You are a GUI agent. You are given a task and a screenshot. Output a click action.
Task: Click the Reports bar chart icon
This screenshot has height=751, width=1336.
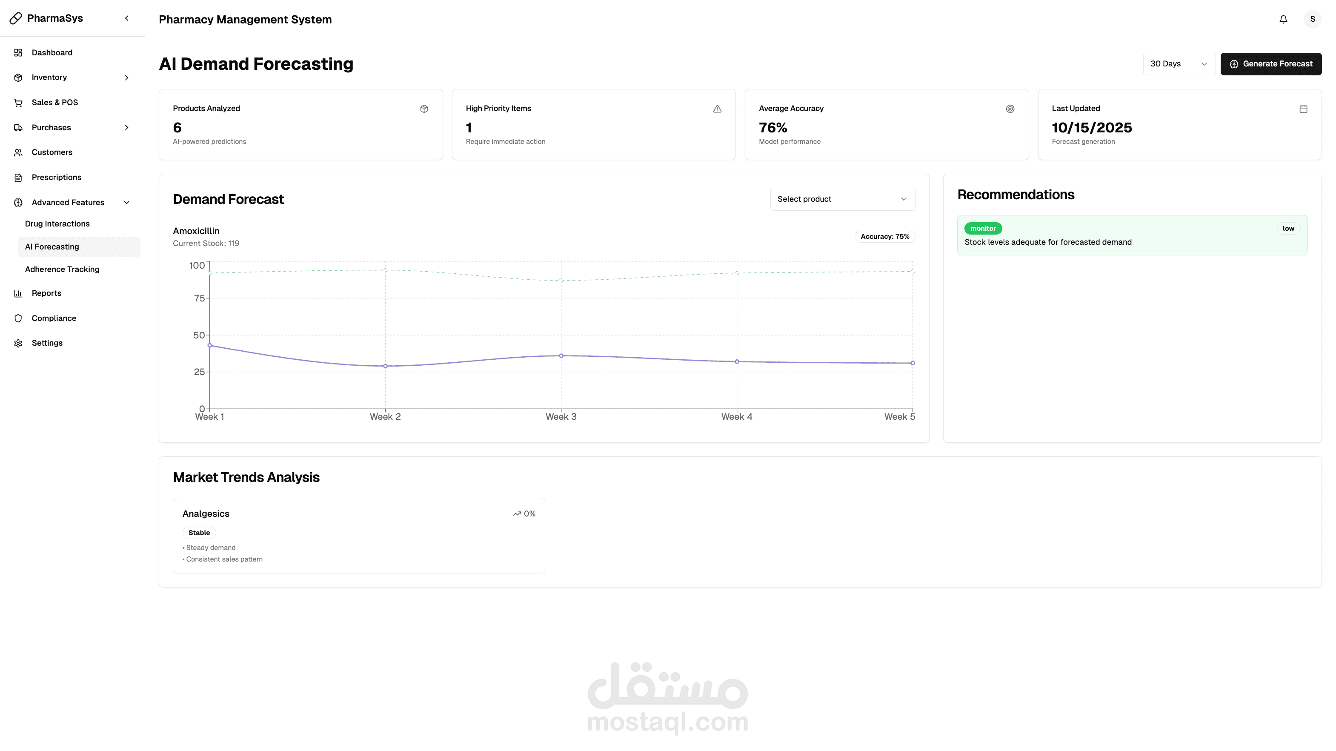tap(18, 294)
